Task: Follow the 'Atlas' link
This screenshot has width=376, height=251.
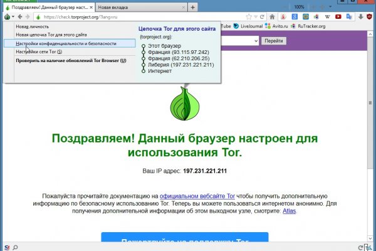Action: (289, 211)
